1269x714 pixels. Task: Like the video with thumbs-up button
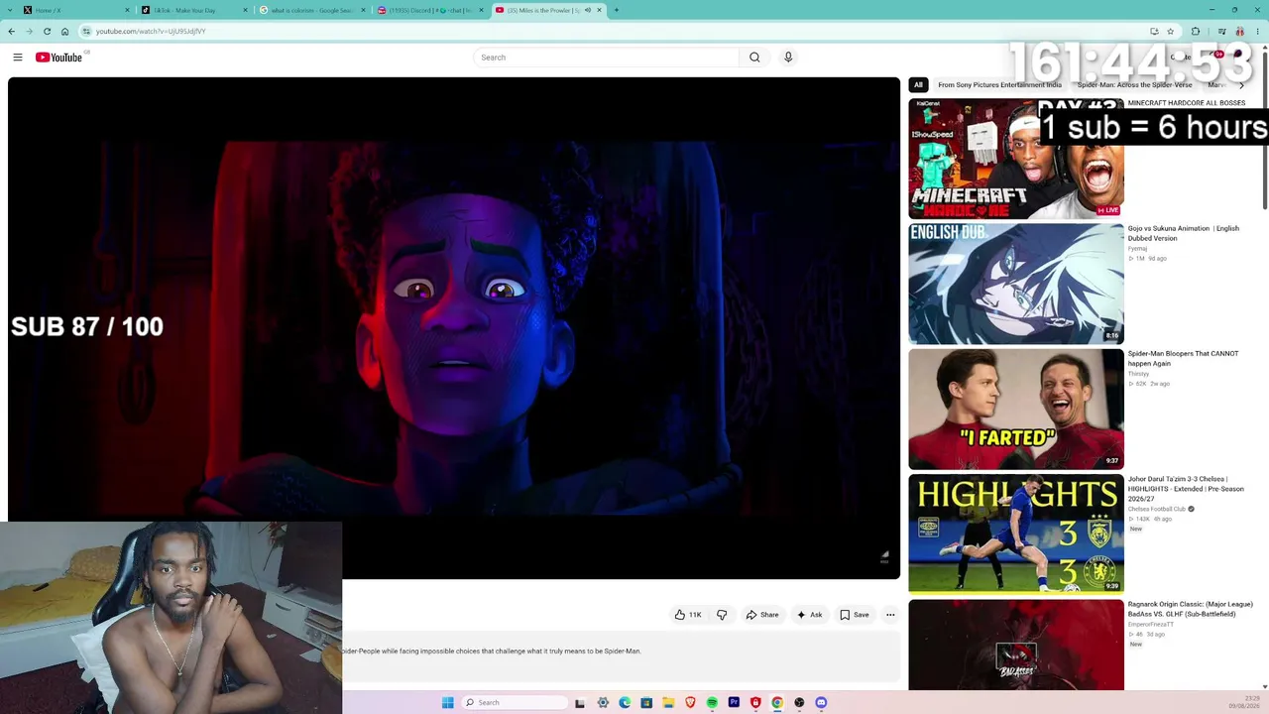[688, 615]
